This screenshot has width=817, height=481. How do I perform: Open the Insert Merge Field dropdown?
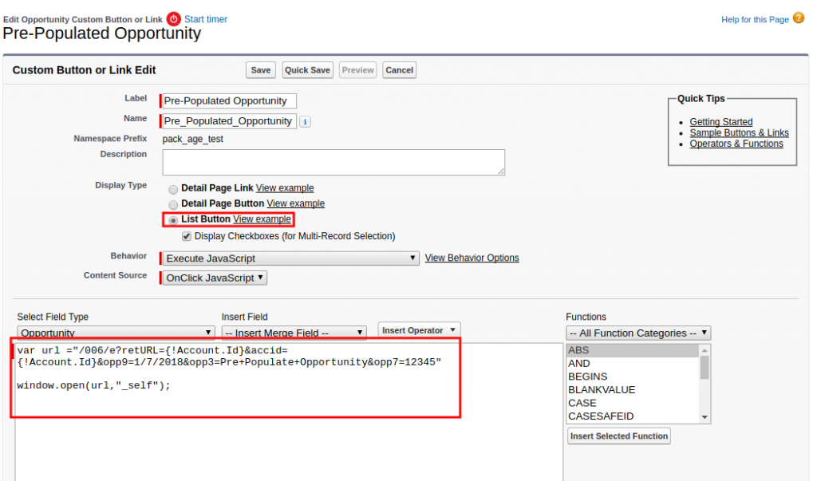point(294,333)
